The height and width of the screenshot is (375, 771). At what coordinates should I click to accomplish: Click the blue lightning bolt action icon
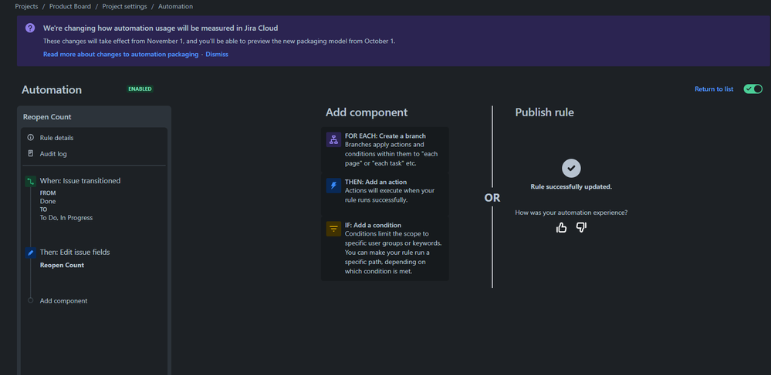[x=334, y=186]
